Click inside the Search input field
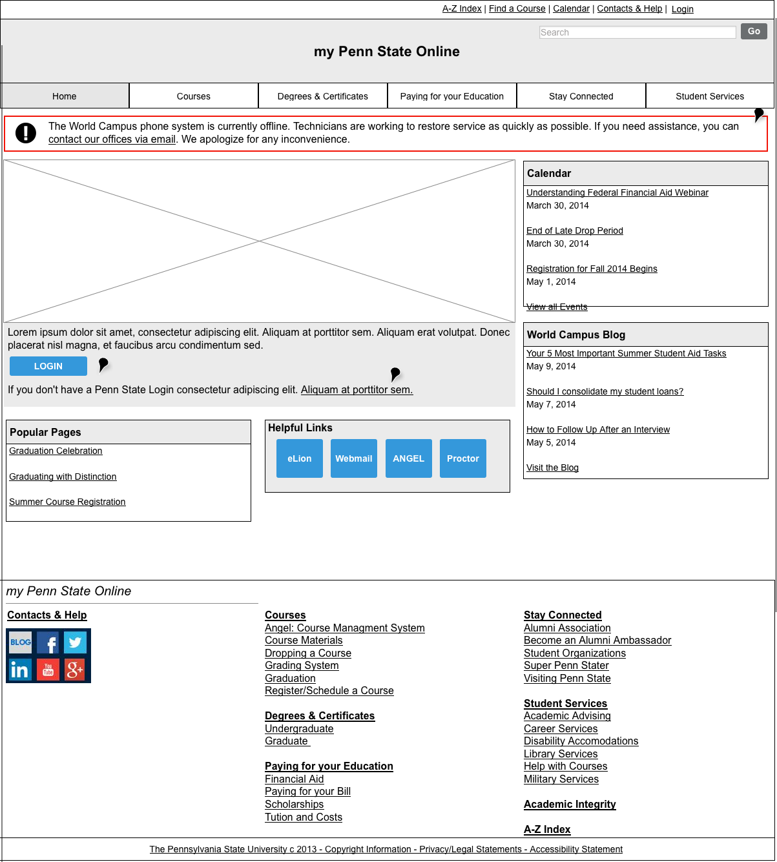The image size is (777, 862). point(637,32)
